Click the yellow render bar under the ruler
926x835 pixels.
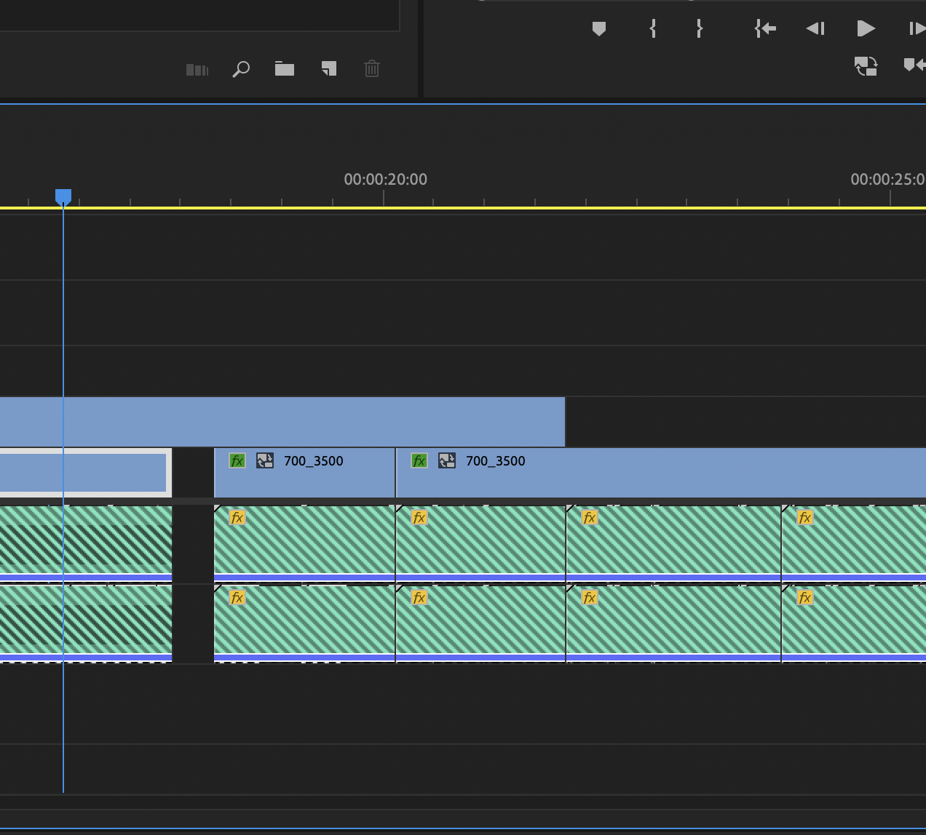466,208
